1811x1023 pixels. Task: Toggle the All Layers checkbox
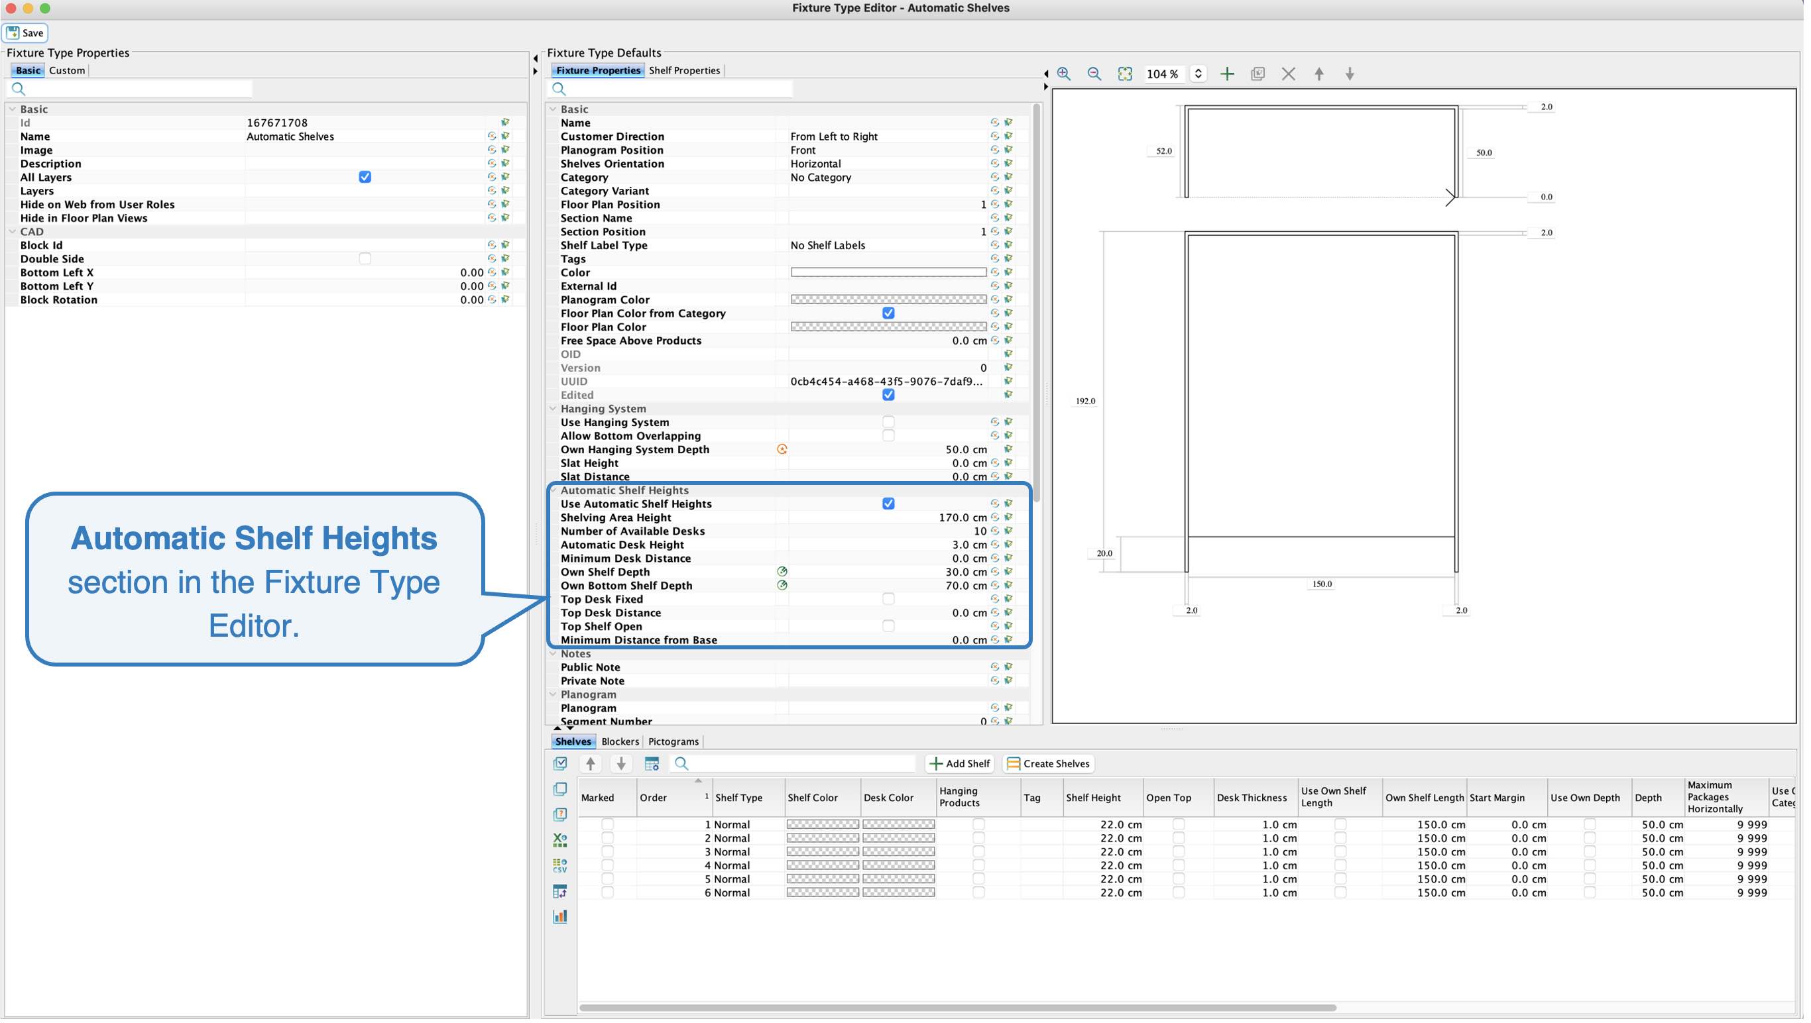[365, 177]
